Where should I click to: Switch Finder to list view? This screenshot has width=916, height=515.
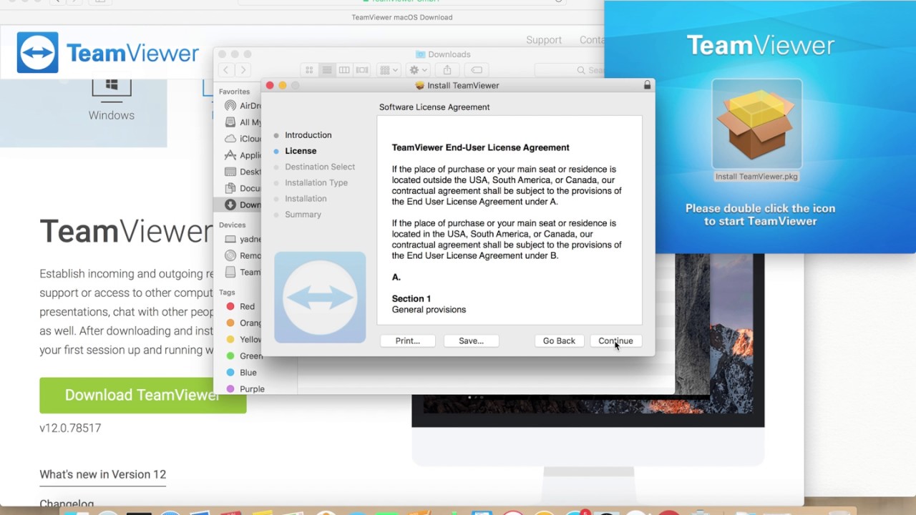(326, 70)
